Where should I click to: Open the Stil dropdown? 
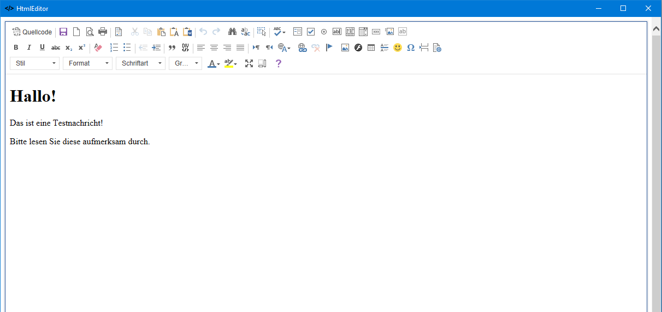coord(34,63)
